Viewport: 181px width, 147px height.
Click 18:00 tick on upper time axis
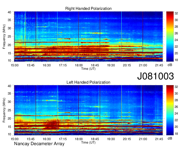tap(79, 65)
